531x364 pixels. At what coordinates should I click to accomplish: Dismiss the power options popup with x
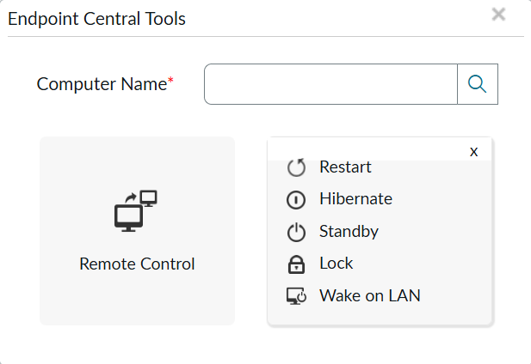(x=473, y=151)
